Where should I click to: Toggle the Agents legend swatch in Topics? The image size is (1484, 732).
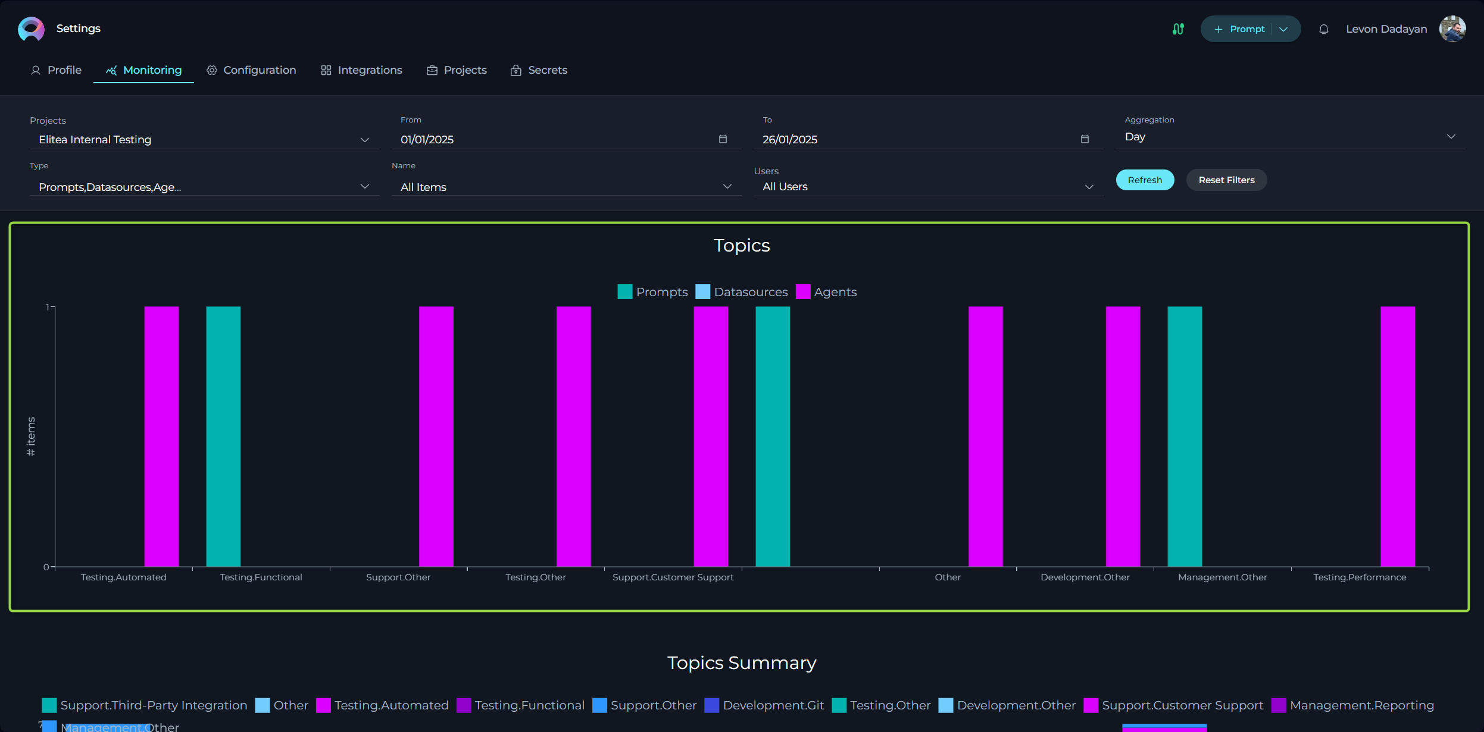click(x=803, y=292)
